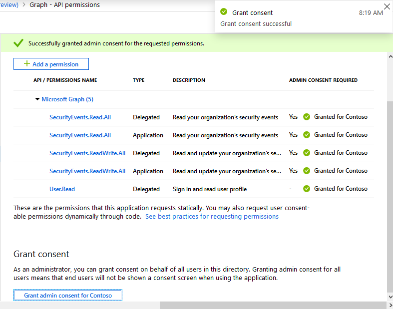This screenshot has height=309, width=393.
Task: Click the green checkmark in success banner
Action: [18, 43]
